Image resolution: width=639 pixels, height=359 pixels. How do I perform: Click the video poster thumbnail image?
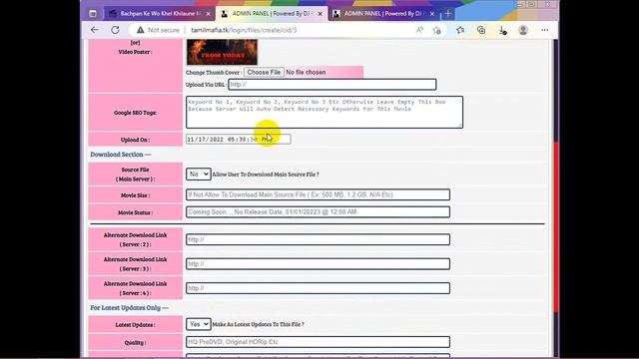(x=222, y=52)
